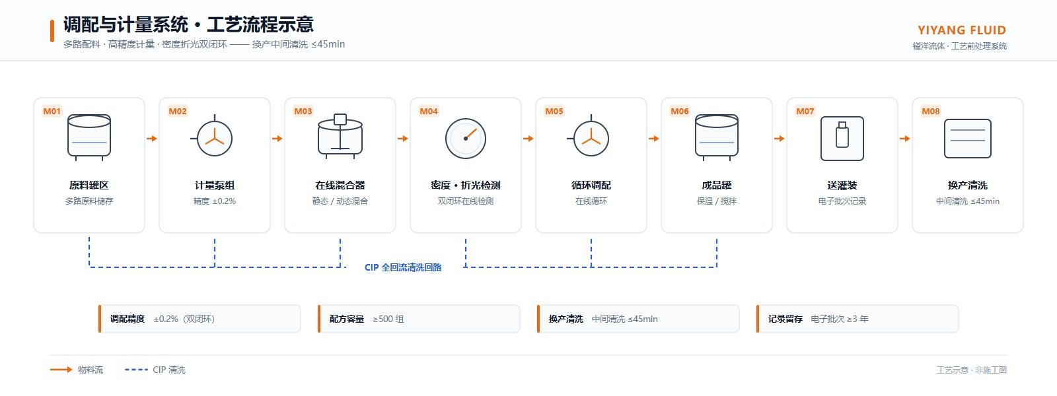
Task: Click the 换产清洗 ≤45min spec box
Action: 638,319
